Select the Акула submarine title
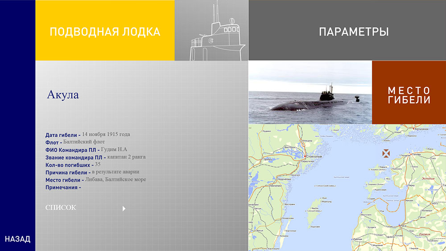 click(63, 95)
